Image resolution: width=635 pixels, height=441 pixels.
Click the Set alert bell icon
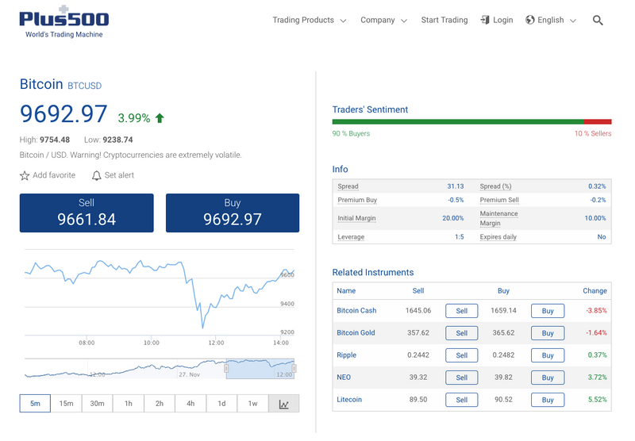[x=96, y=175]
